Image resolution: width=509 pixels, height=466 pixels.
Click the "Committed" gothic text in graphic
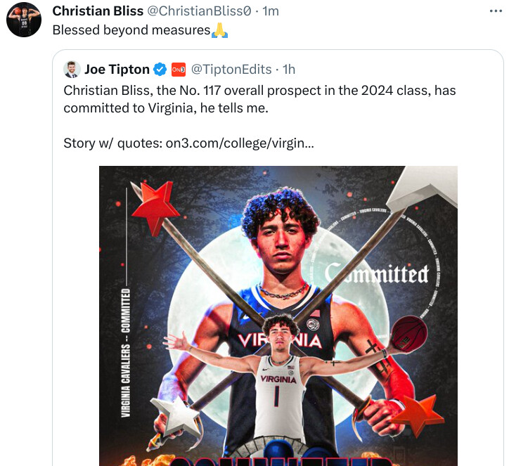tap(376, 274)
